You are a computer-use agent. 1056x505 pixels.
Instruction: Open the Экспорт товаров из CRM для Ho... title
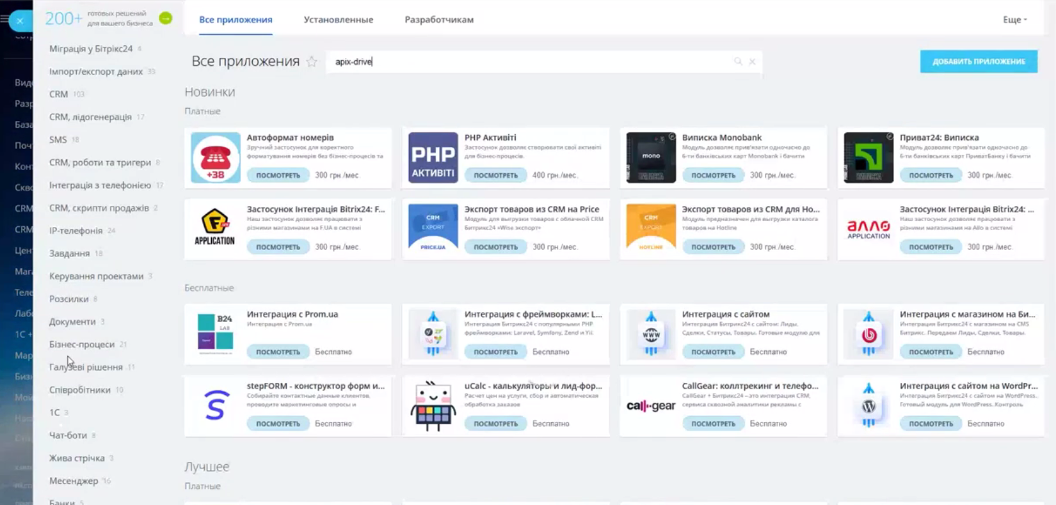[751, 209]
